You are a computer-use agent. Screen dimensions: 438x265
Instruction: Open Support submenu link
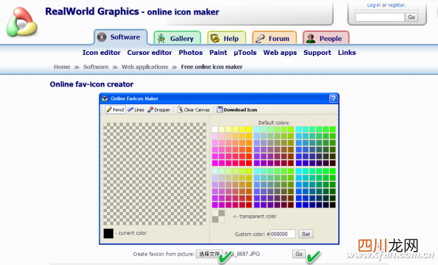point(317,52)
